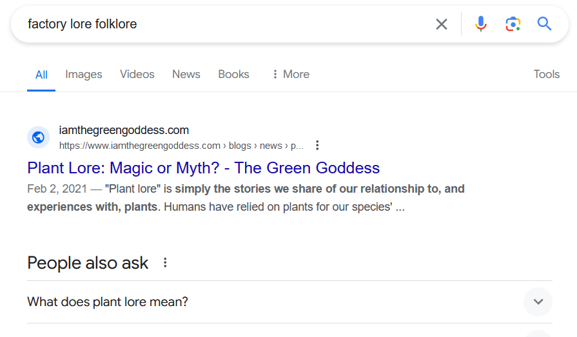Screen dimensions: 577x337
Task: Click the globe favicon of iamthegreengoddess.com
Action: 38,138
